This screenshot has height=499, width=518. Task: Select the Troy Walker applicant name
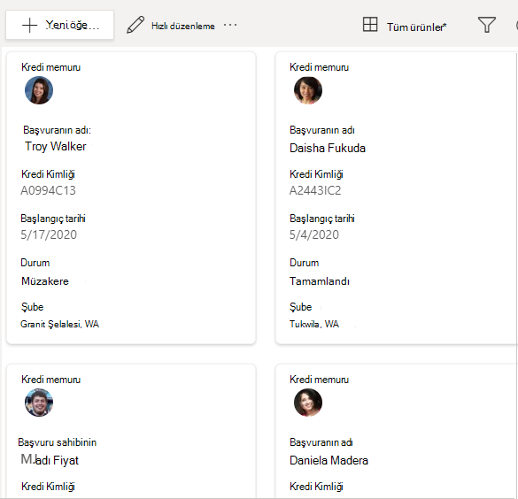[56, 146]
